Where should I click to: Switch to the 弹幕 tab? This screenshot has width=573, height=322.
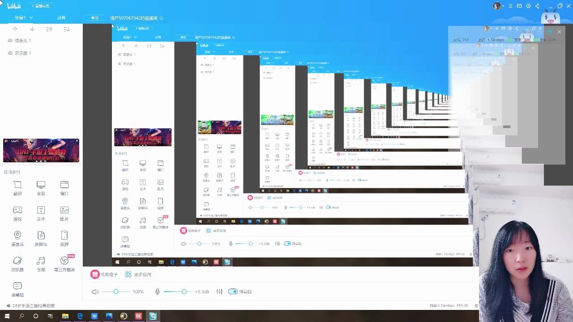point(61,18)
